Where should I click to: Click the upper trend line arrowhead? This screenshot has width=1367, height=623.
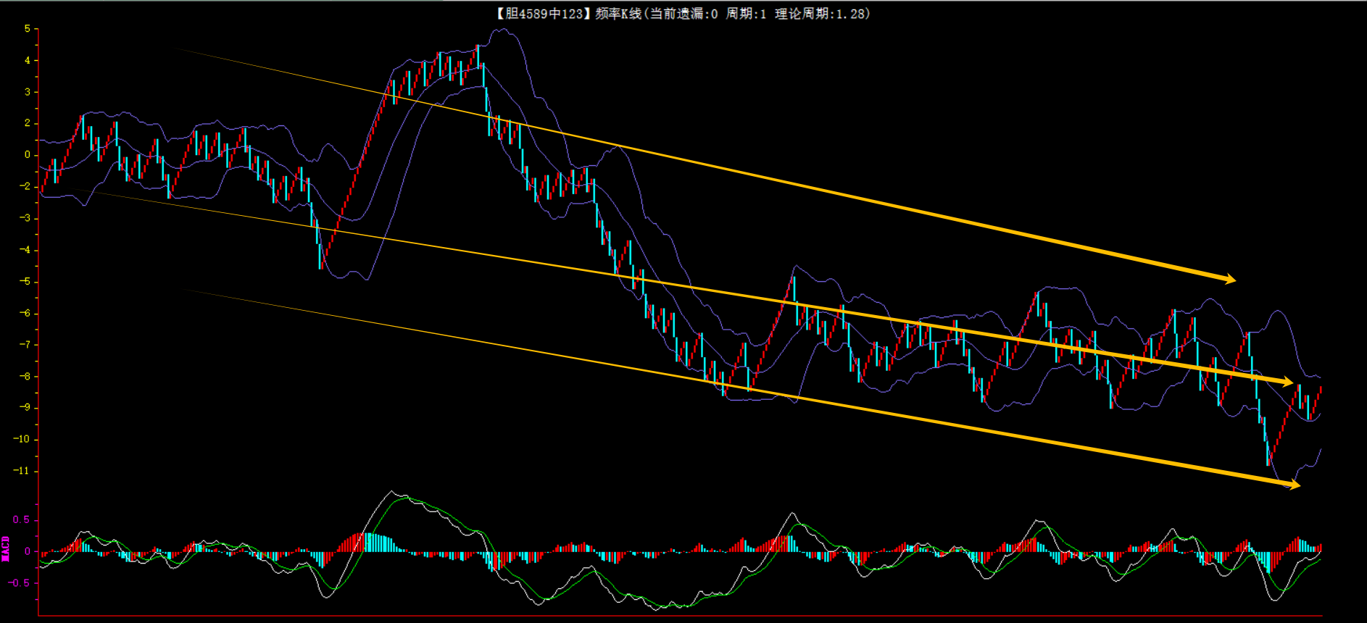pyautogui.click(x=1229, y=279)
